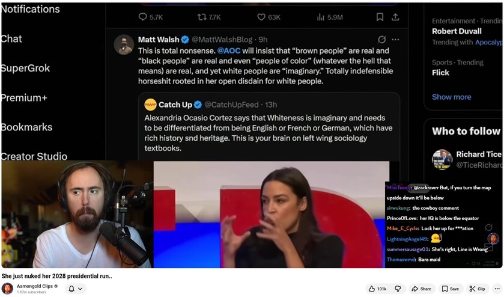Open the notification bell dropdown
This screenshot has height=297, width=504.
coord(76,289)
